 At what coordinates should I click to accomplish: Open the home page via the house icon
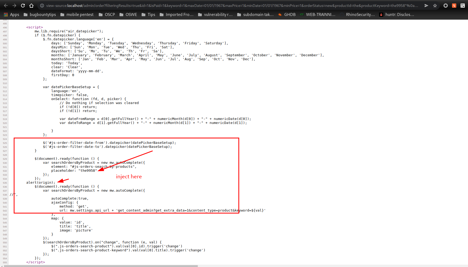[31, 6]
